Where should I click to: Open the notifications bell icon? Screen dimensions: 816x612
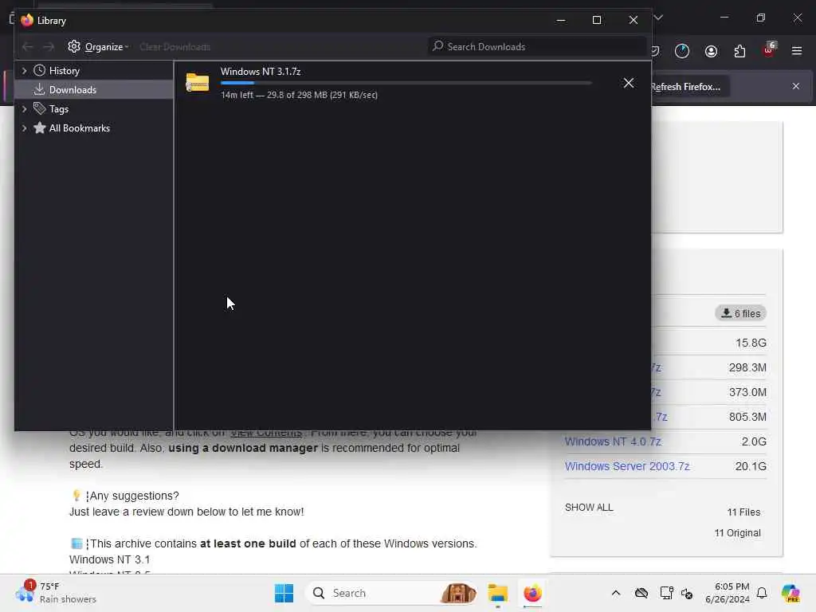(762, 593)
